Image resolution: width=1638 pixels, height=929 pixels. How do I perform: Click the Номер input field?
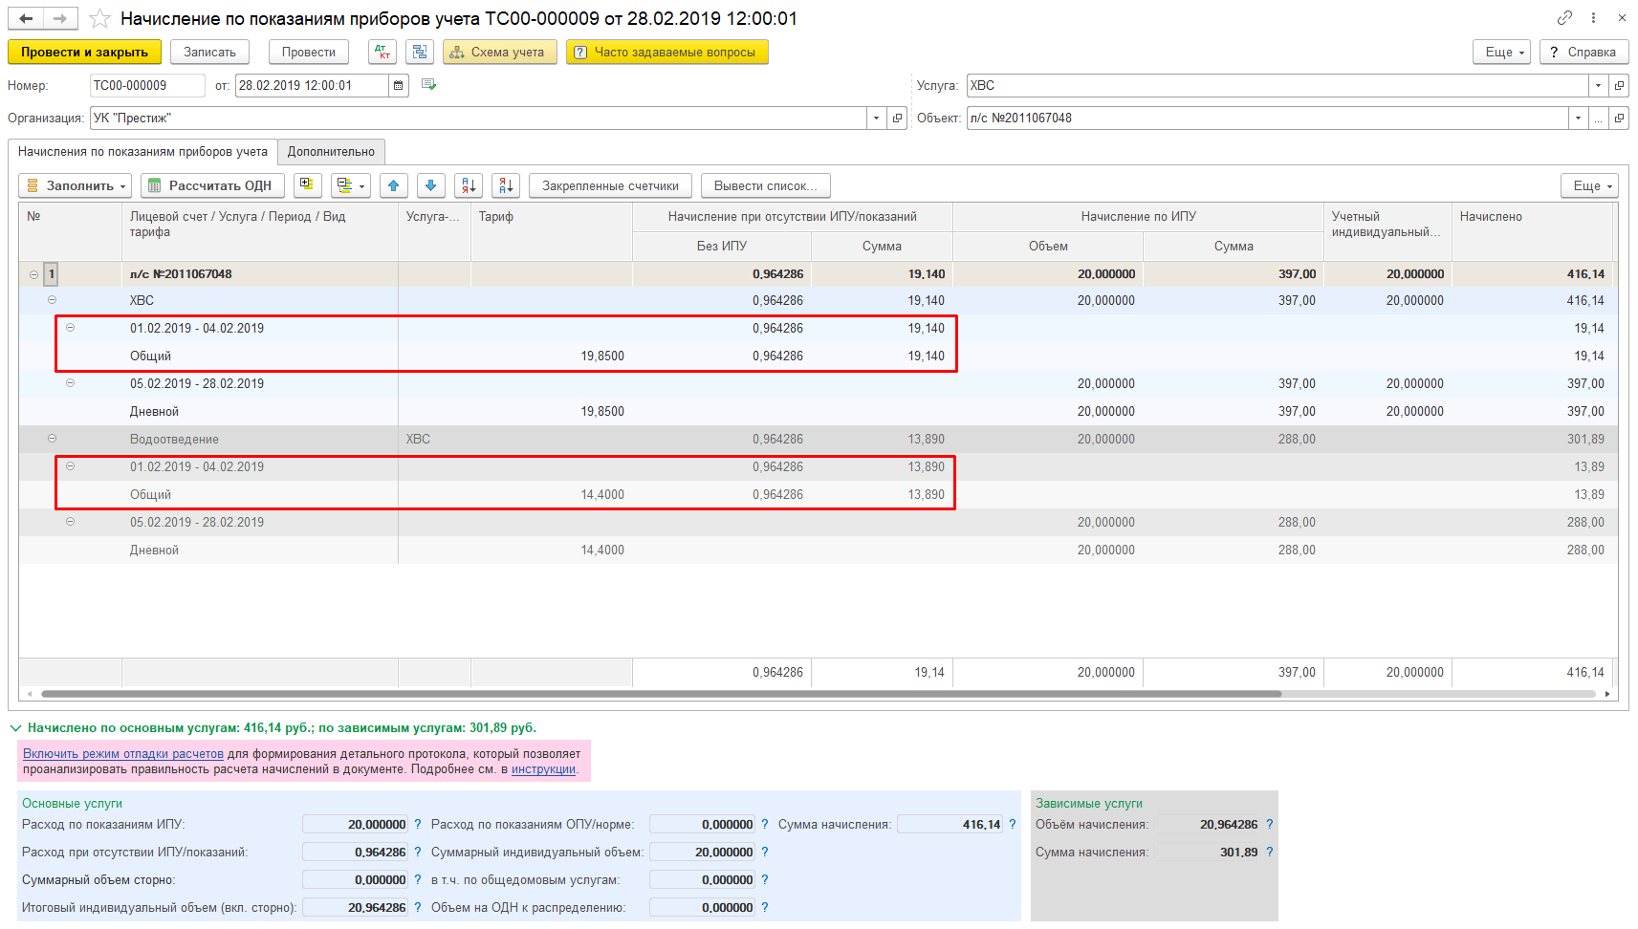point(146,86)
